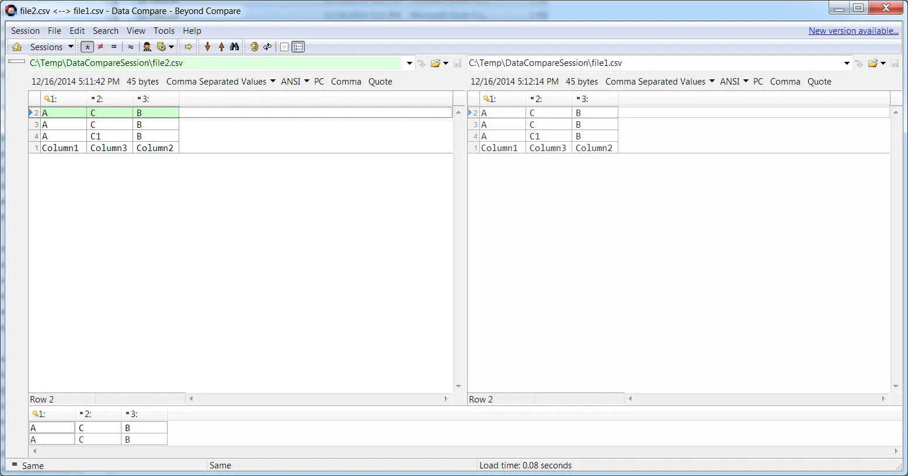This screenshot has width=908, height=476.
Task: Click the toolbar chevron expand icon
Action: (x=284, y=47)
